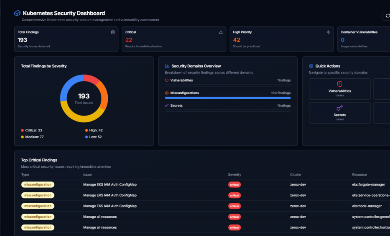
Task: Click the Kubernetes cube logo icon
Action: (x=17, y=14)
